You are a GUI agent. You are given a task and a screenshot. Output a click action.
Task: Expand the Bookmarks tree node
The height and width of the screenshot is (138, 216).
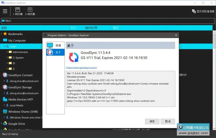1,34
